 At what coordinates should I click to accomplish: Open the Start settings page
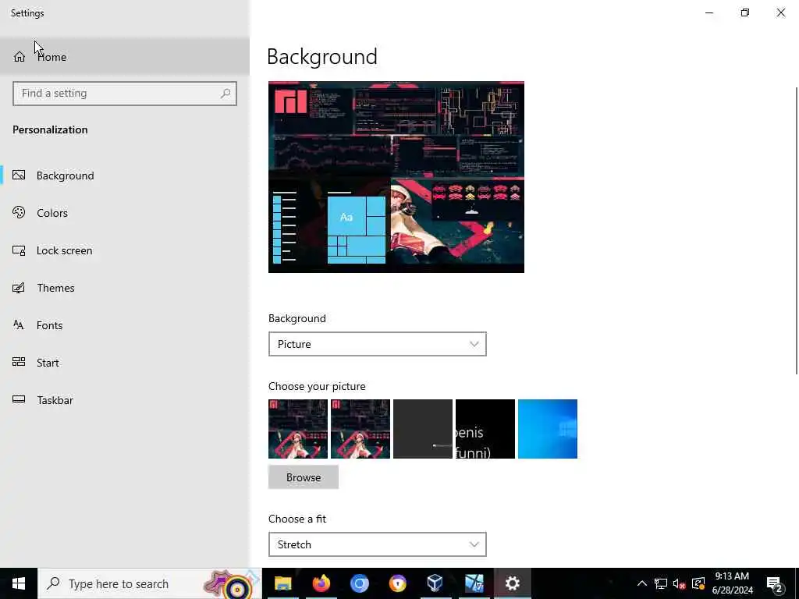click(124, 363)
